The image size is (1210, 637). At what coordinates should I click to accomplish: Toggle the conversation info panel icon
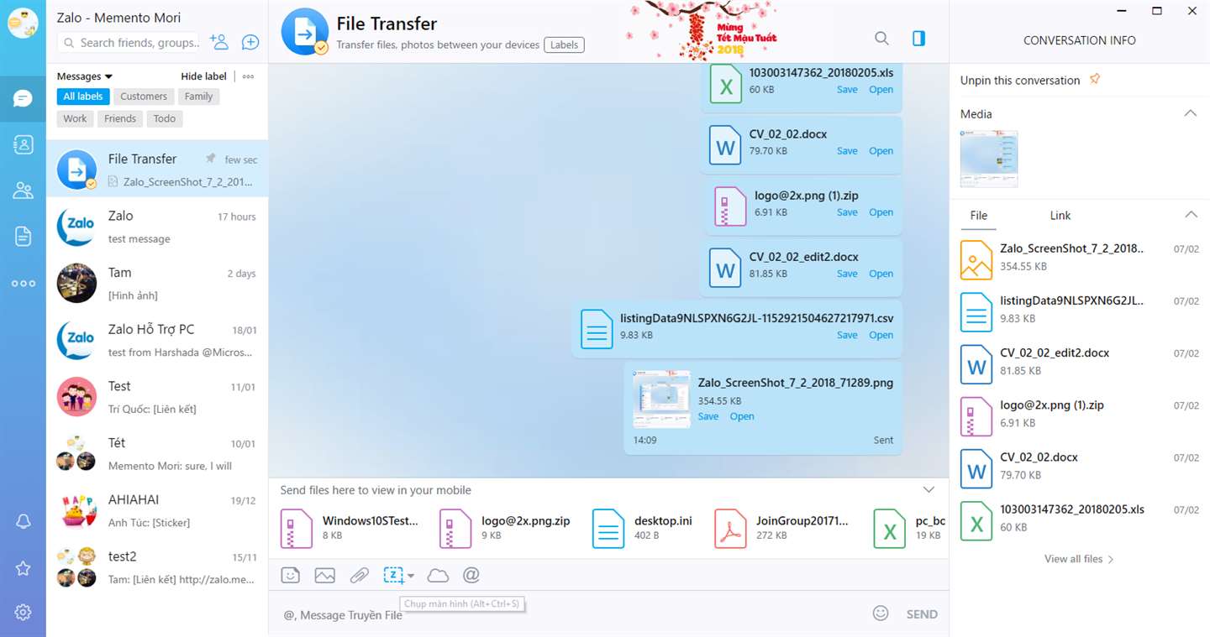click(x=918, y=38)
